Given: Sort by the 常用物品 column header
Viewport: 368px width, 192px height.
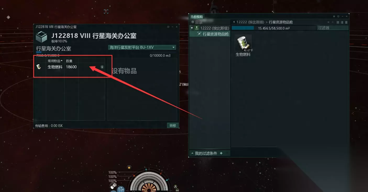Looking at the screenshot, I should (55, 61).
